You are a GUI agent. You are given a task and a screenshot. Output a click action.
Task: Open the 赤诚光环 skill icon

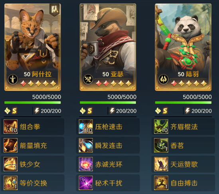point(86,164)
